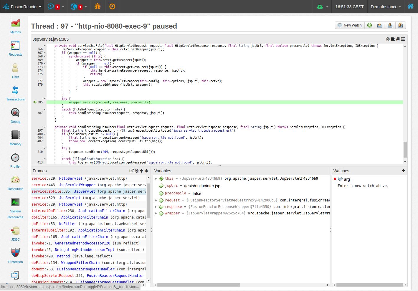Viewport: 418px width, 291px height.
Task: Expand the request variable entry
Action: pyautogui.click(x=156, y=200)
